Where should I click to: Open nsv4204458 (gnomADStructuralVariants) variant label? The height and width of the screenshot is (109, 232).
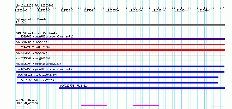45,69
